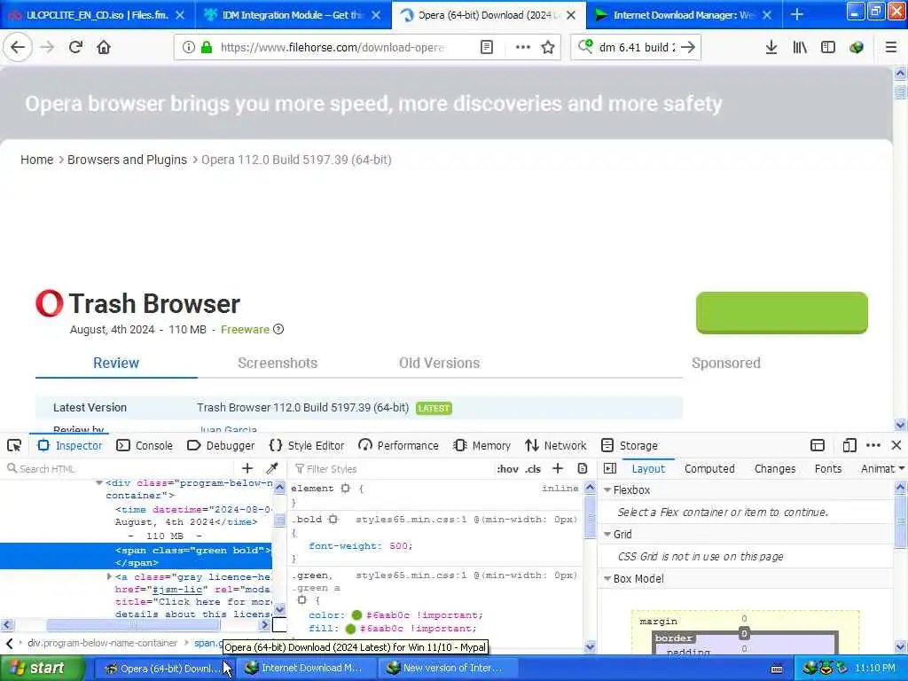Toggle :hov pseudo-class panel

(507, 469)
